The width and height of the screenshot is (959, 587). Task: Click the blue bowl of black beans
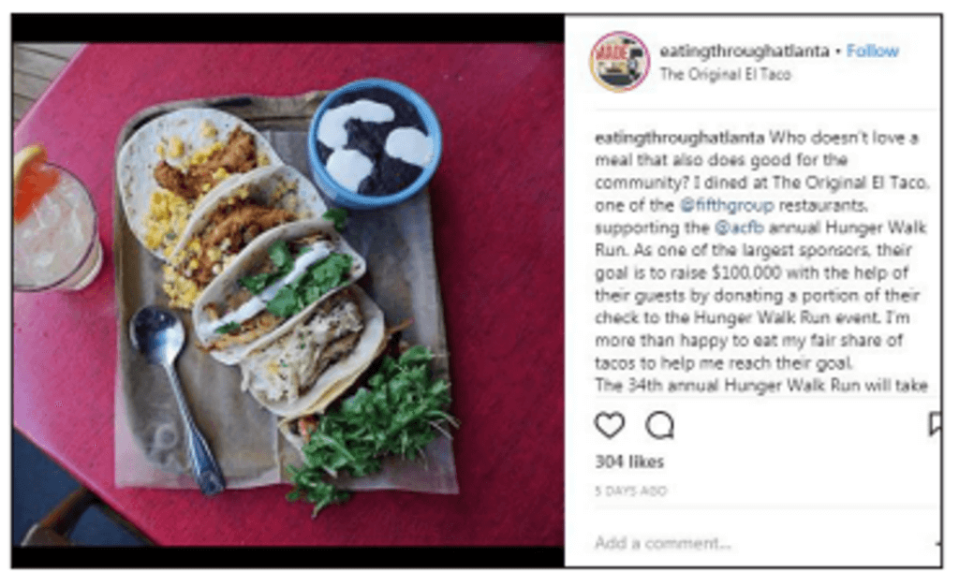[375, 143]
